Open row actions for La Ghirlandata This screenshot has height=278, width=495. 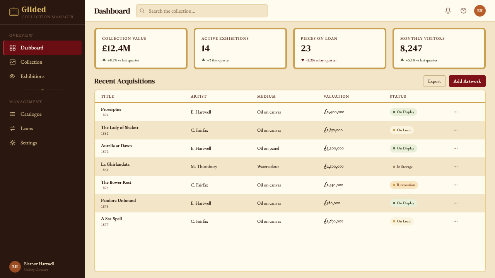tap(456, 167)
